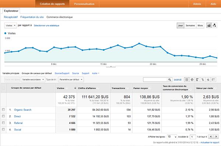Click the Accéder à page number field
The height and width of the screenshot is (146, 221).
[193, 137]
